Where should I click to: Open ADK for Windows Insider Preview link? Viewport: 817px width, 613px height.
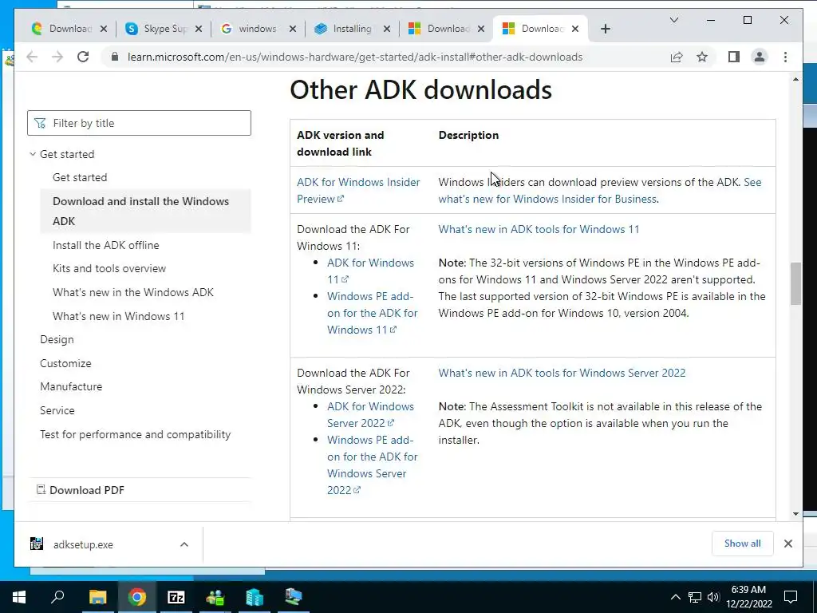point(358,190)
